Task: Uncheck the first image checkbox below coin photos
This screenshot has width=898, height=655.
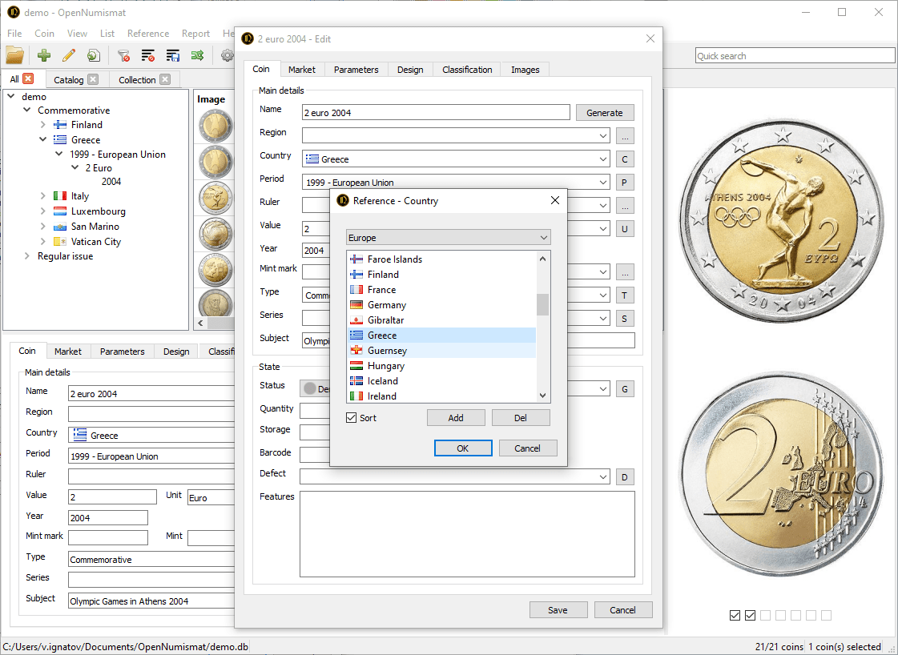Action: coord(735,615)
